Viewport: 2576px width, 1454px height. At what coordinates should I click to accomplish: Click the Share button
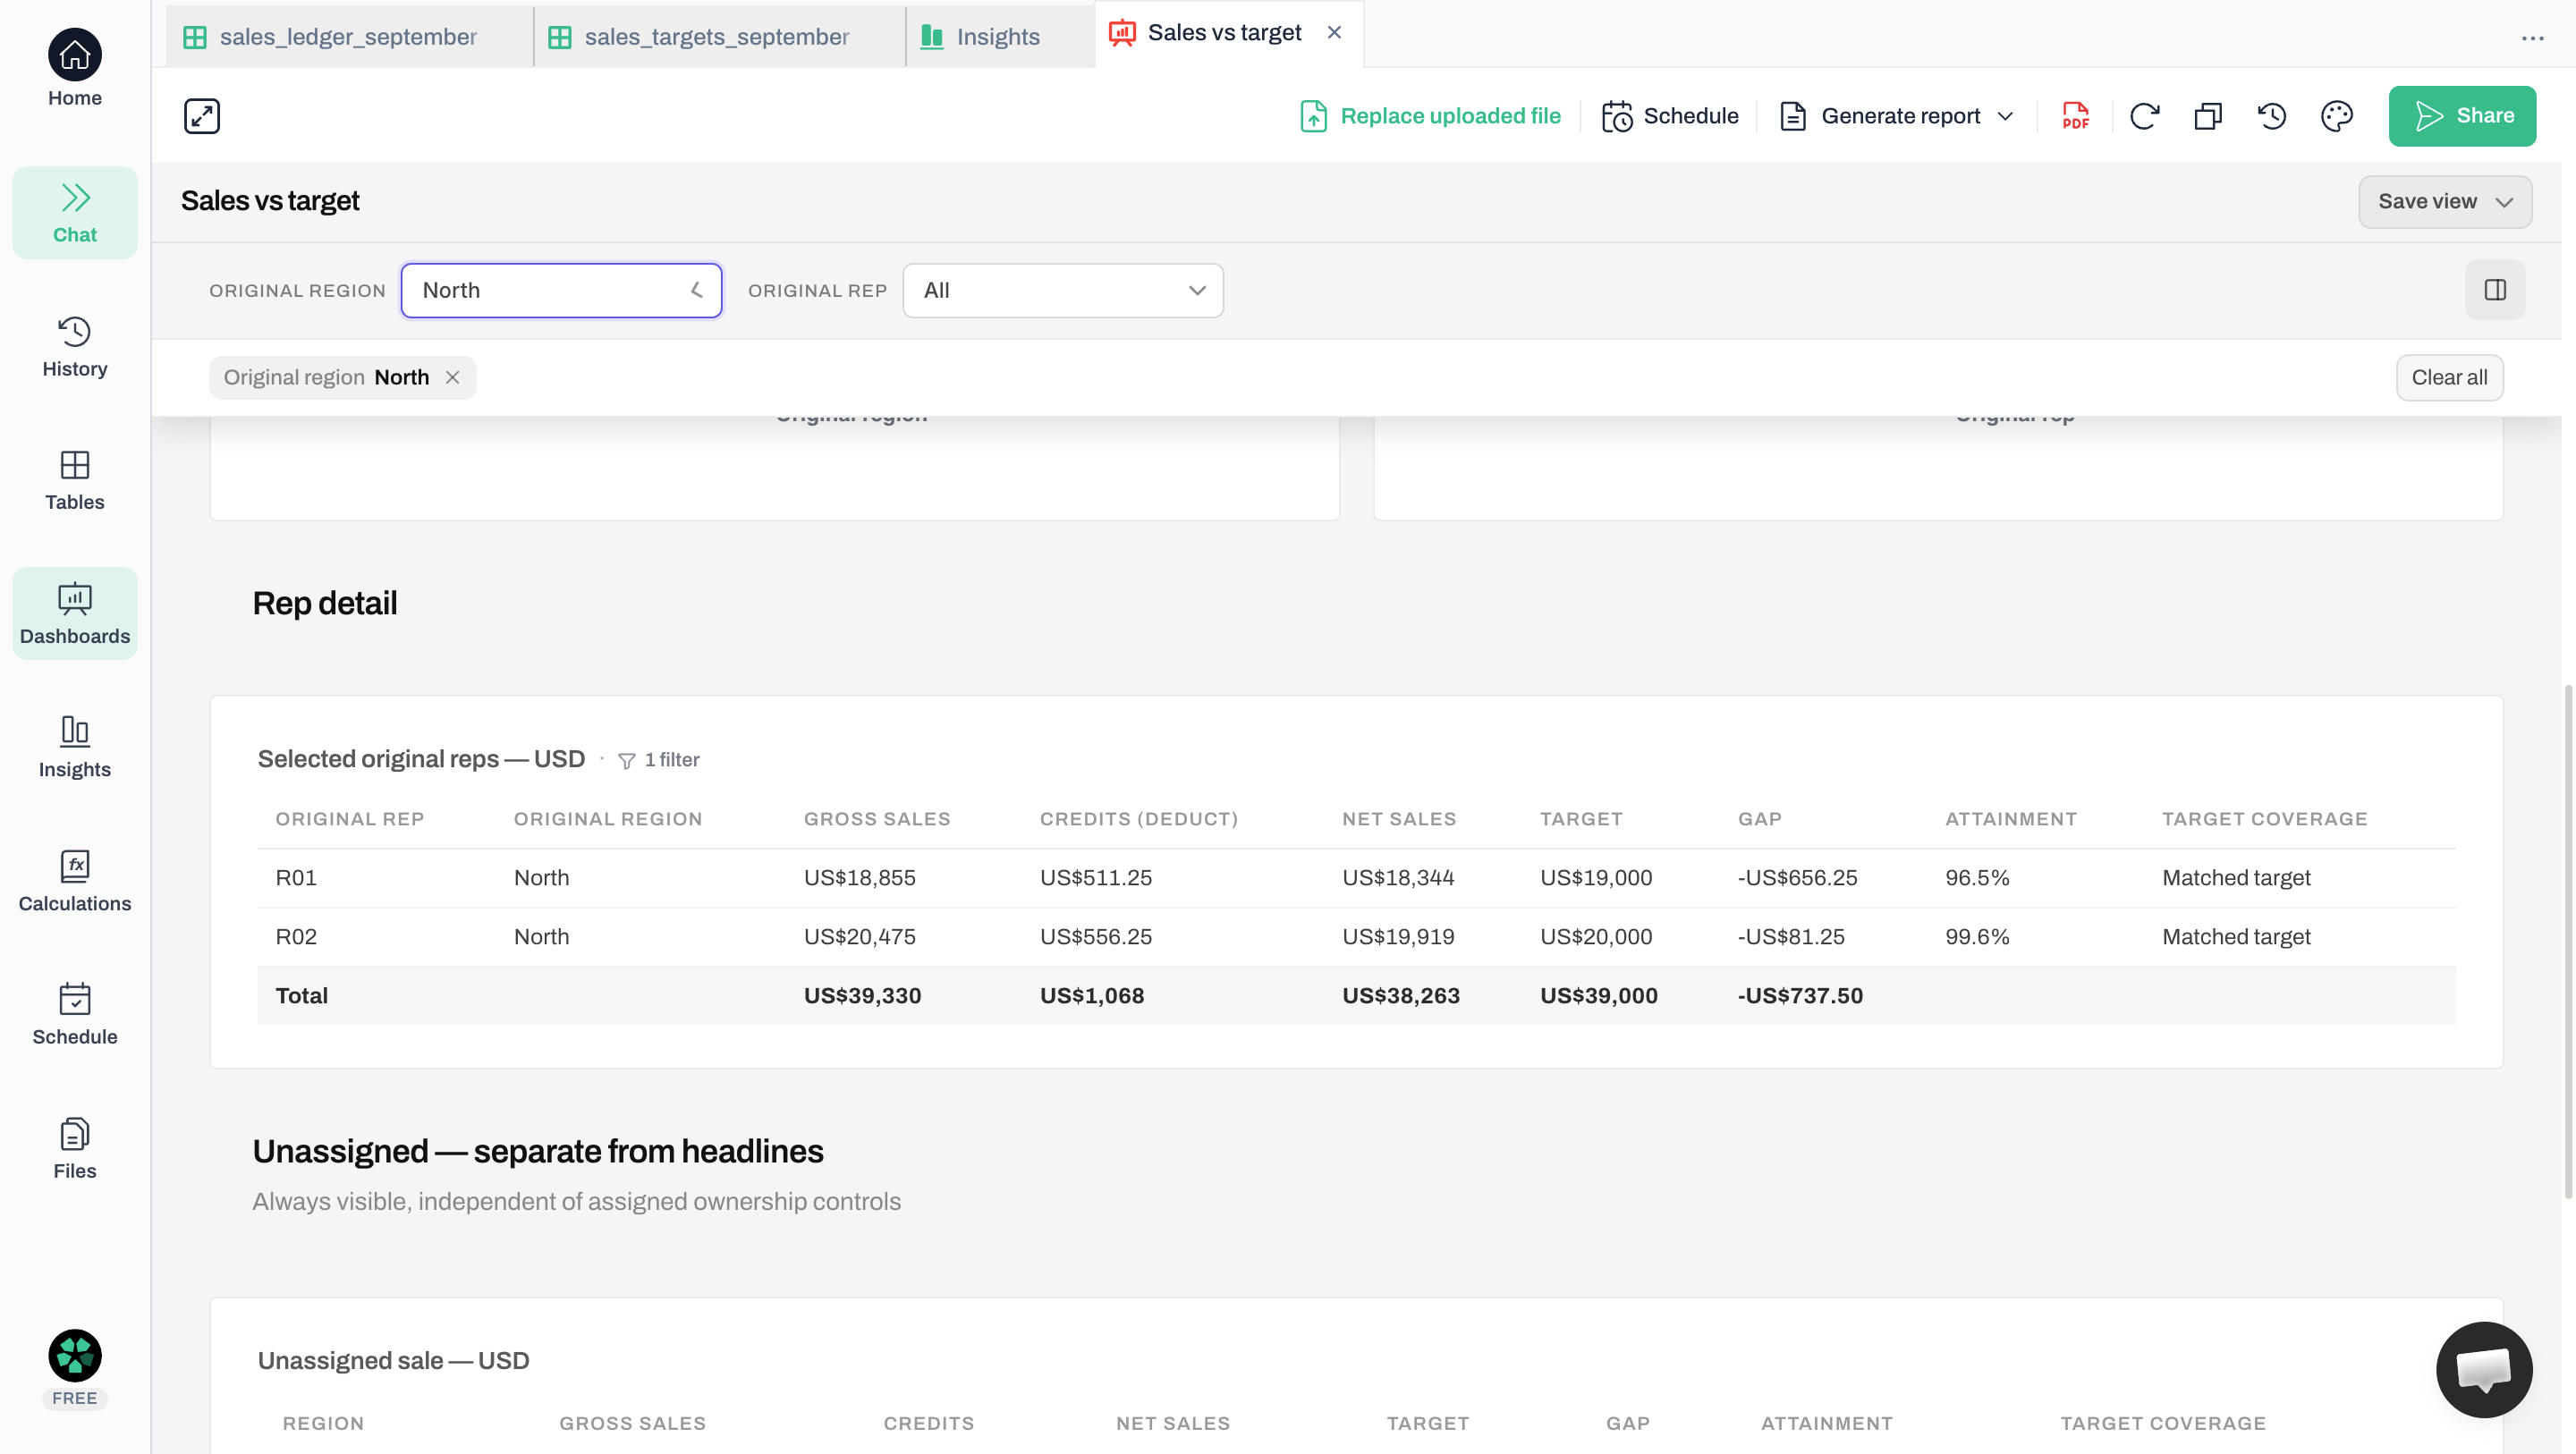click(x=2462, y=116)
